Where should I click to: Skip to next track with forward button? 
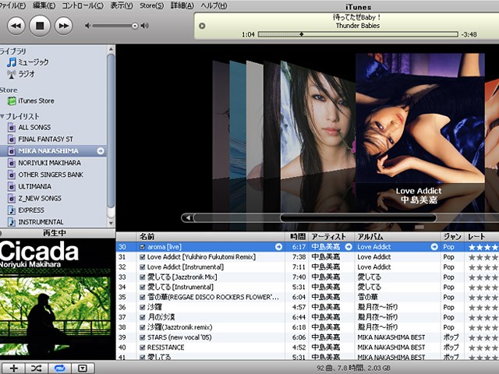[x=64, y=26]
